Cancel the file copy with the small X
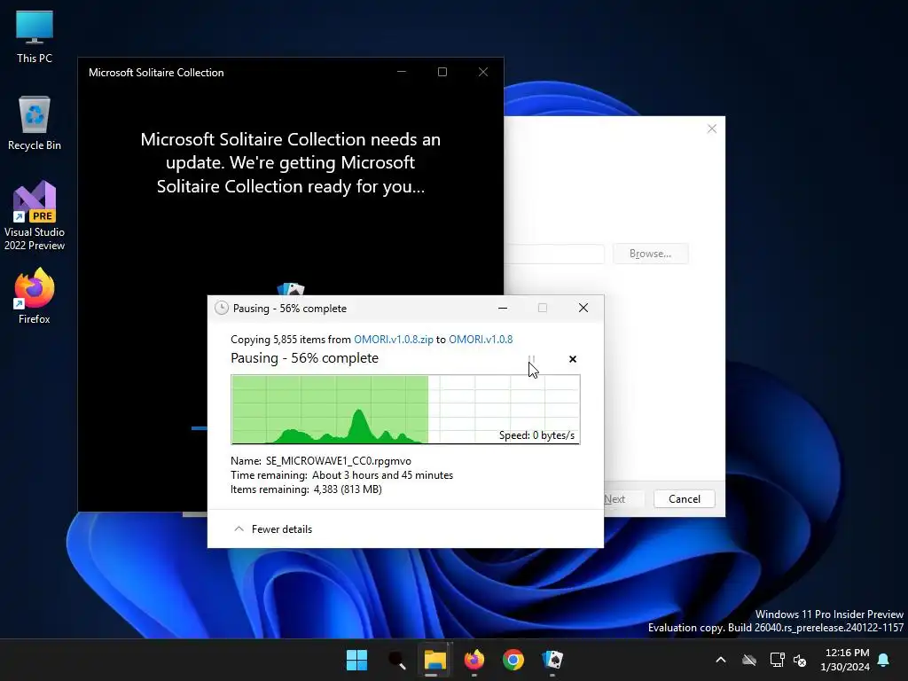 point(573,359)
